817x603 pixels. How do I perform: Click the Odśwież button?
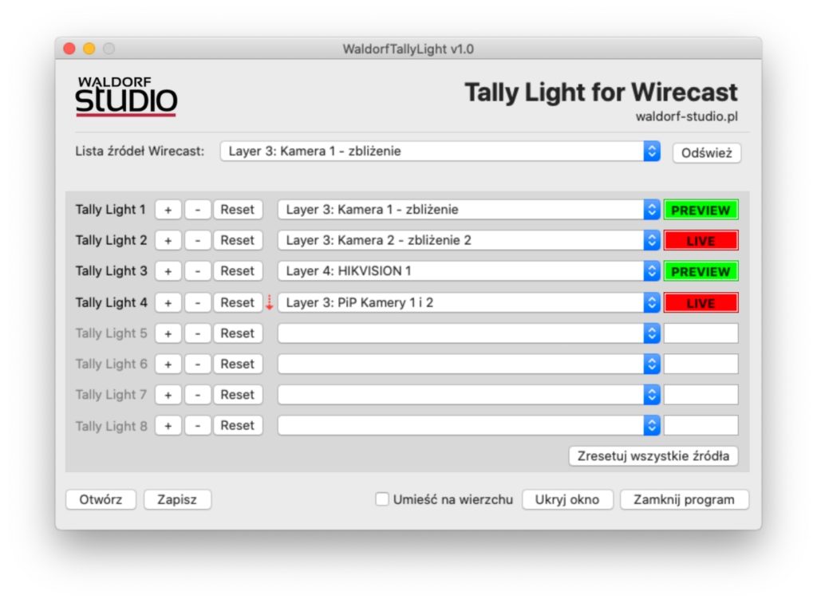(707, 153)
